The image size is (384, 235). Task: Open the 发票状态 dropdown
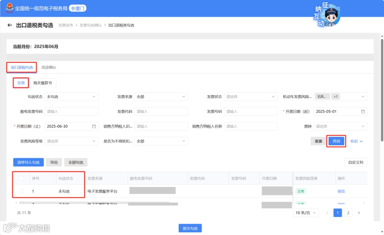pyautogui.click(x=251, y=97)
